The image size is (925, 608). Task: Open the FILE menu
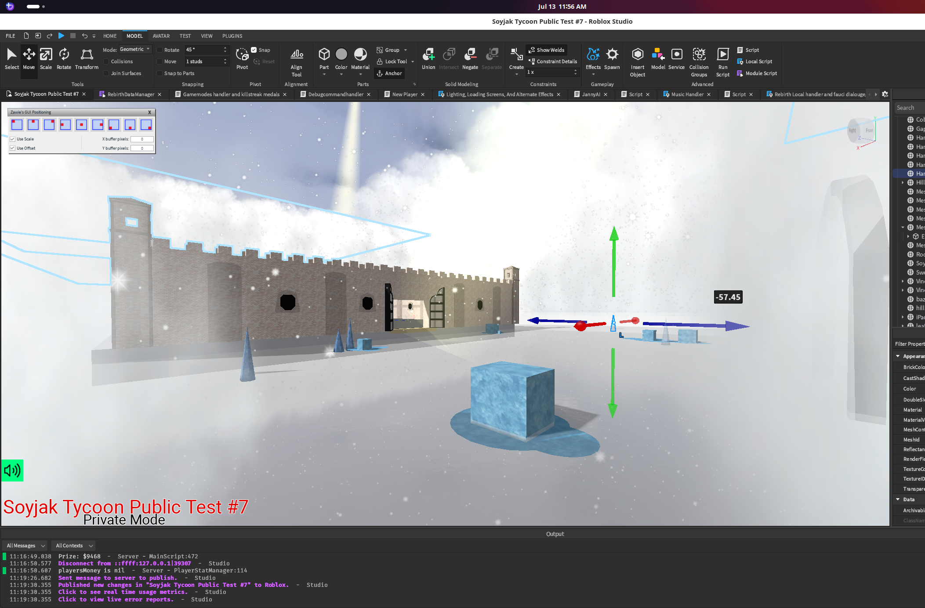pyautogui.click(x=11, y=36)
